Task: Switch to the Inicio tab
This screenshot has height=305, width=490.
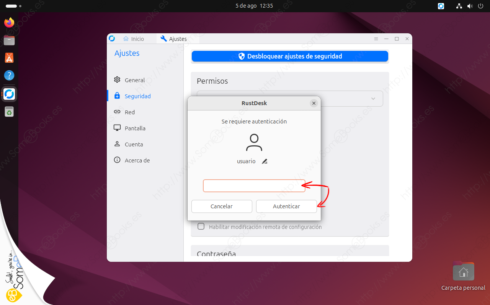Action: [134, 39]
